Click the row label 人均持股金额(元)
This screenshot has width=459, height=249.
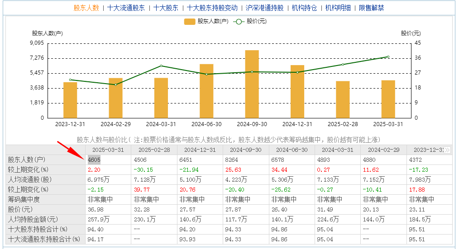point(33,220)
